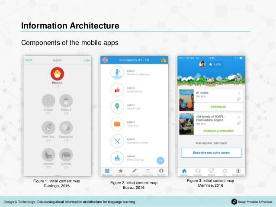This screenshot has width=276, height=207.
Task: Open the Saudações speech bubble skill
Action: (66, 127)
